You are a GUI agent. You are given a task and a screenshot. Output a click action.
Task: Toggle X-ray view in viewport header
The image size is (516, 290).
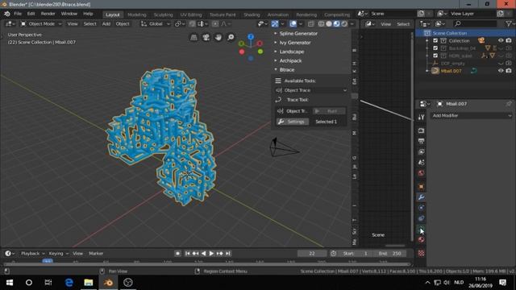[x=311, y=23]
